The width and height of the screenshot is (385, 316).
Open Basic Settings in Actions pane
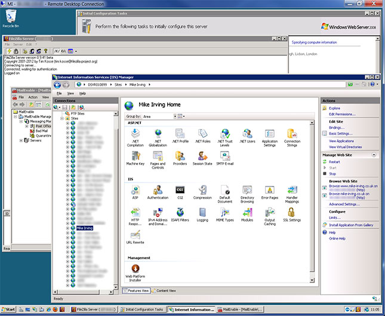coord(341,134)
